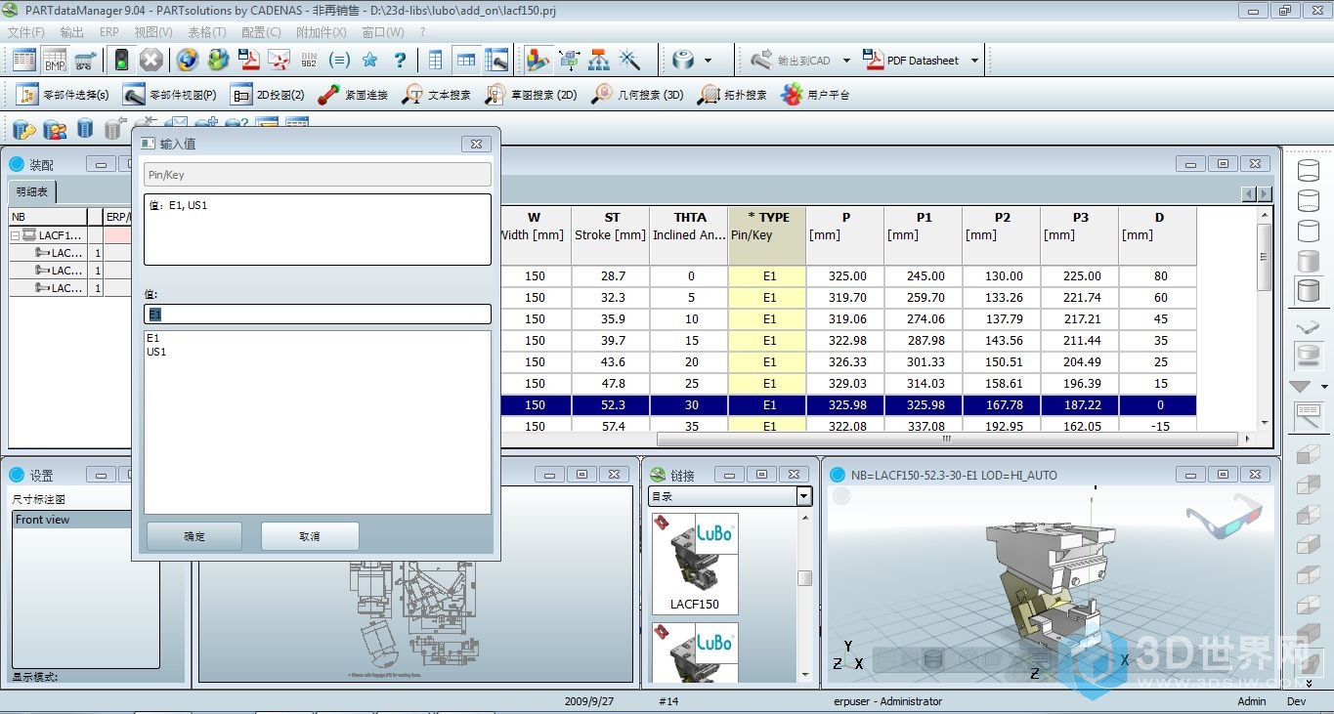Viewport: 1334px width, 714px height.
Task: Click the links panel vertical scrollbar
Action: 804,578
